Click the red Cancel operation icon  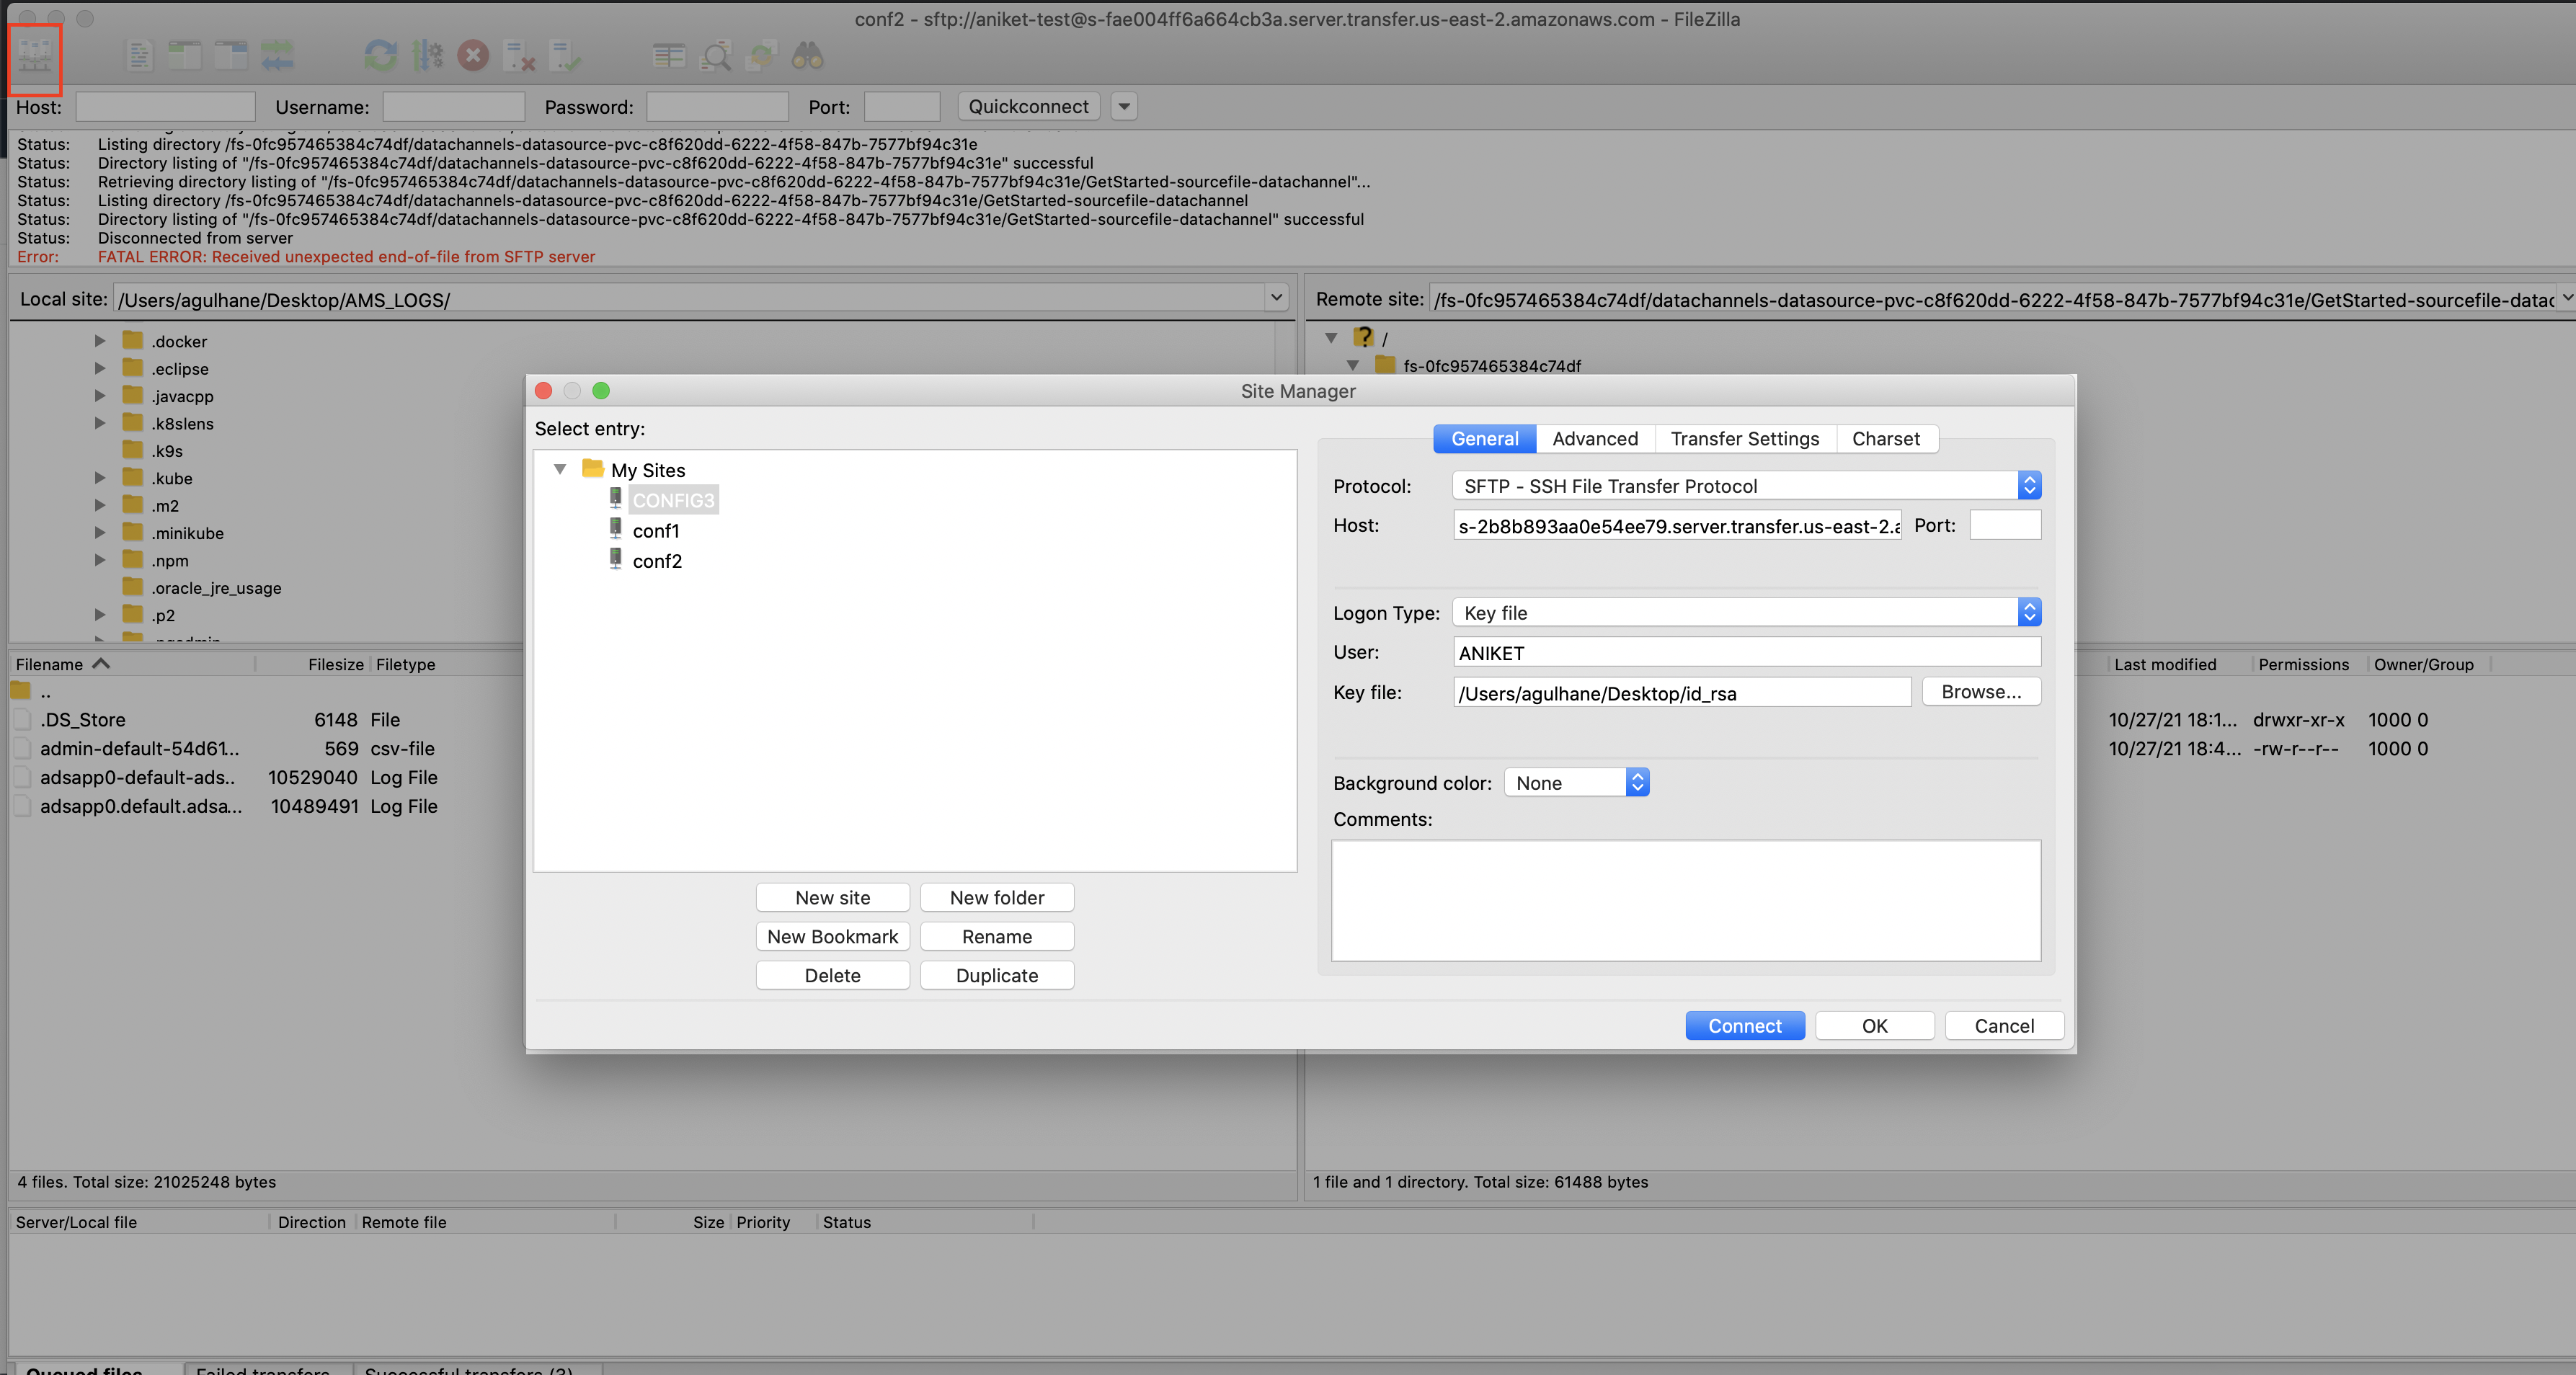click(x=473, y=56)
